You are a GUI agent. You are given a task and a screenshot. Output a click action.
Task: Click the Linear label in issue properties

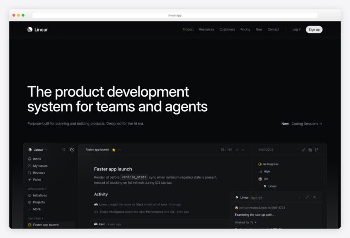(273, 186)
